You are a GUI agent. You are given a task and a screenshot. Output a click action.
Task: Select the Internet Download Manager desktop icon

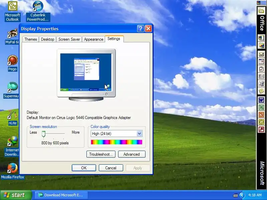(12, 146)
